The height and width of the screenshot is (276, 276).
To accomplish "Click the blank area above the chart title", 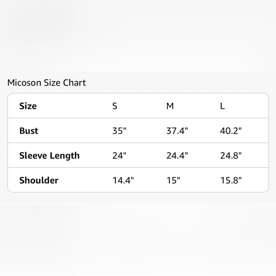I will [x=138, y=36].
